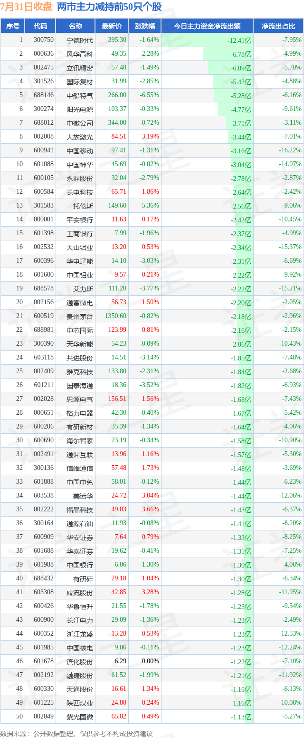
Task: Select 大族激光 price 84.51
Action: coord(119,137)
